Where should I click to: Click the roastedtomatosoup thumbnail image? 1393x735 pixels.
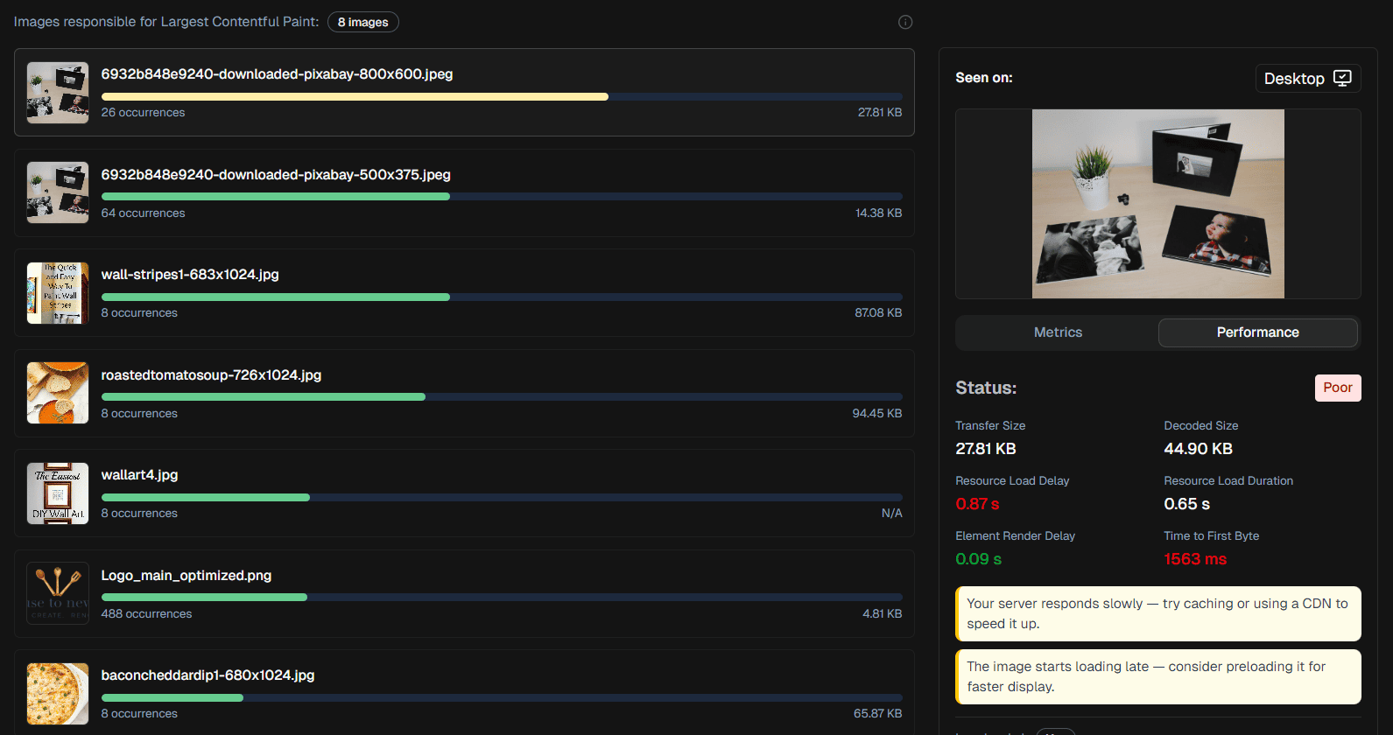[58, 393]
